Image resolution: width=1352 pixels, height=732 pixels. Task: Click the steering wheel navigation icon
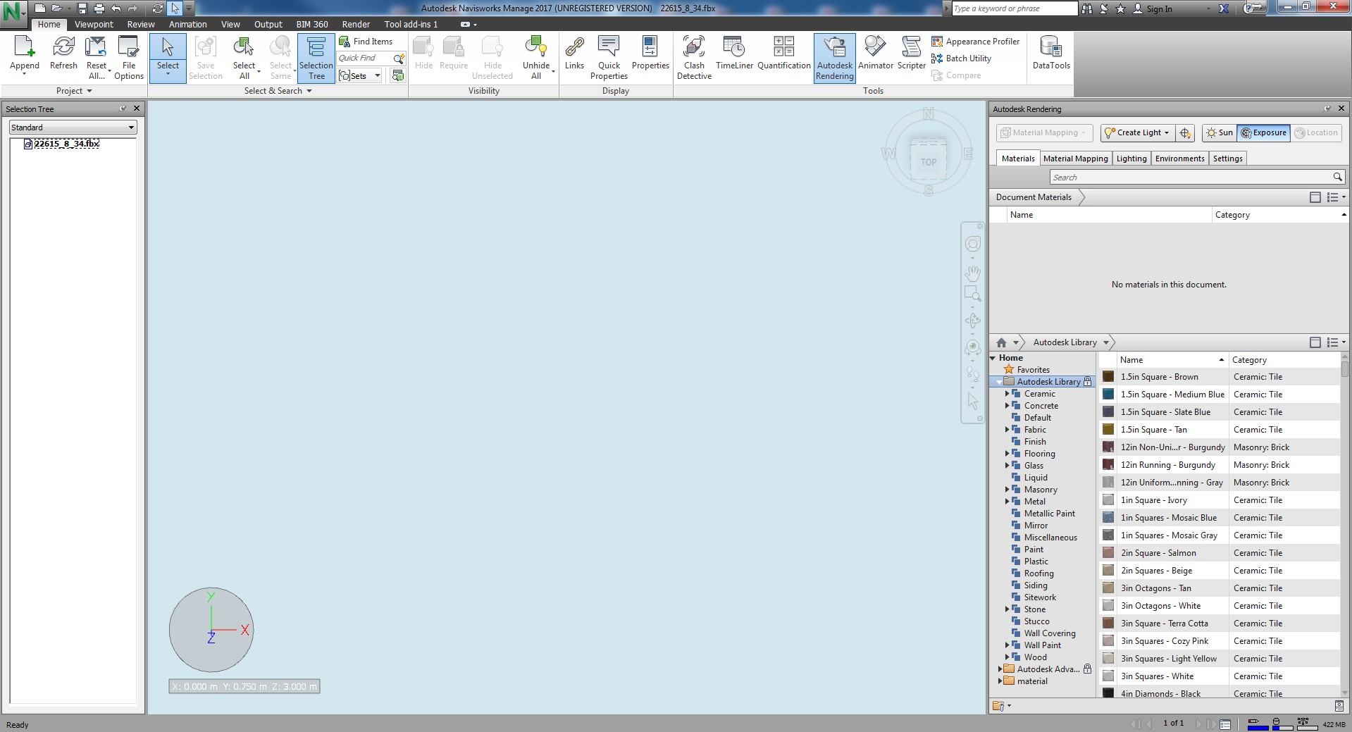973,244
